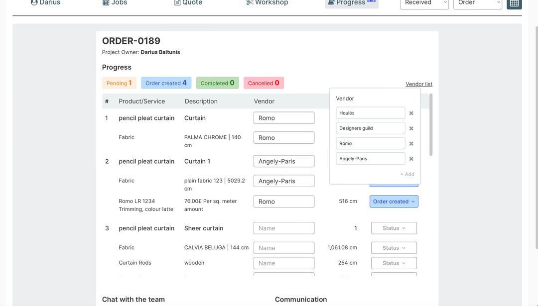Switch to the Quote tab
Screen dimensions: 538x306
pyautogui.click(x=188, y=3)
